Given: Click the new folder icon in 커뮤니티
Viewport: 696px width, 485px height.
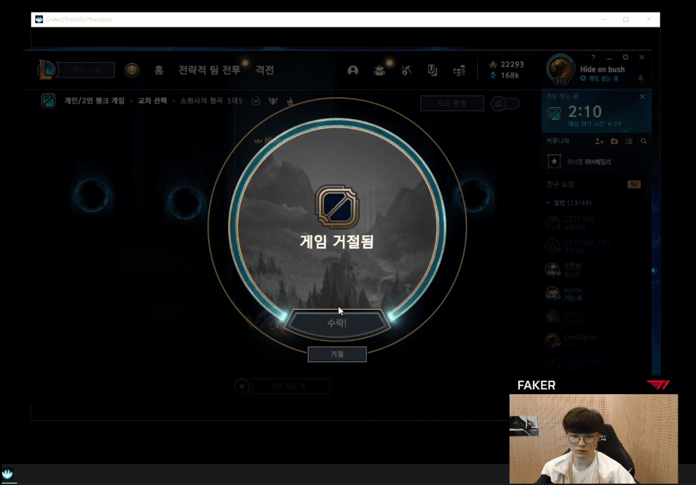Looking at the screenshot, I should [614, 141].
